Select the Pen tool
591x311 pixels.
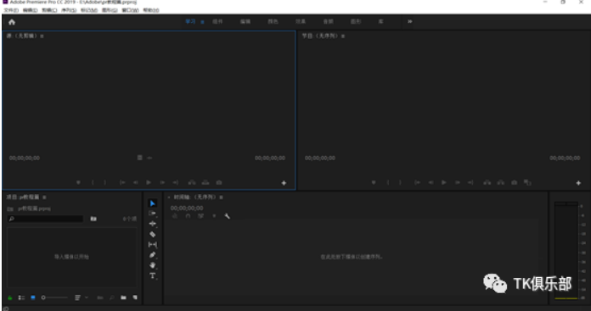pos(152,255)
